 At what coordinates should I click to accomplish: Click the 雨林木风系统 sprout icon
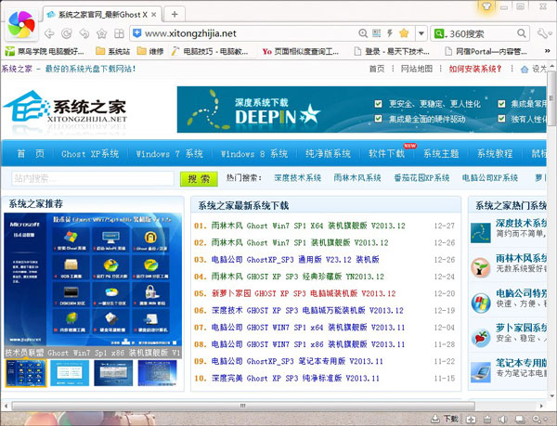(x=480, y=267)
